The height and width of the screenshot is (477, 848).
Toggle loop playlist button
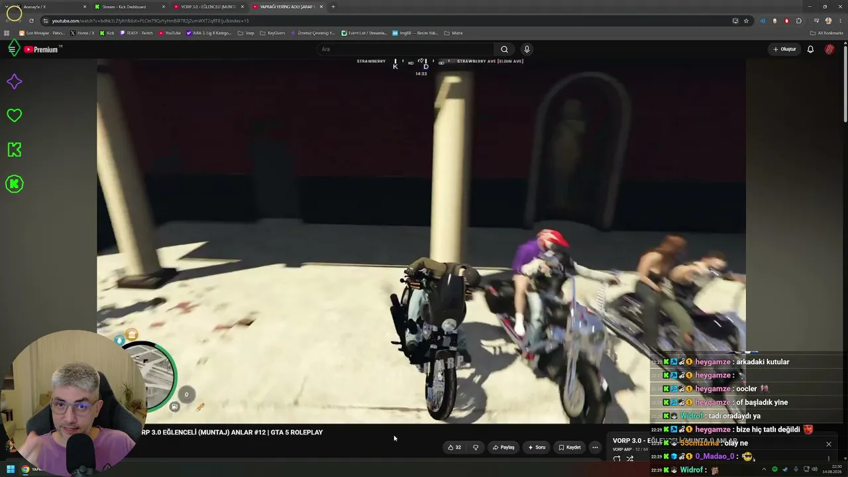(617, 458)
